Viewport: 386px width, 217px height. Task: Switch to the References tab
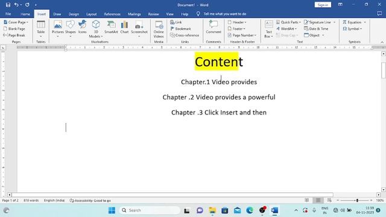pos(112,14)
